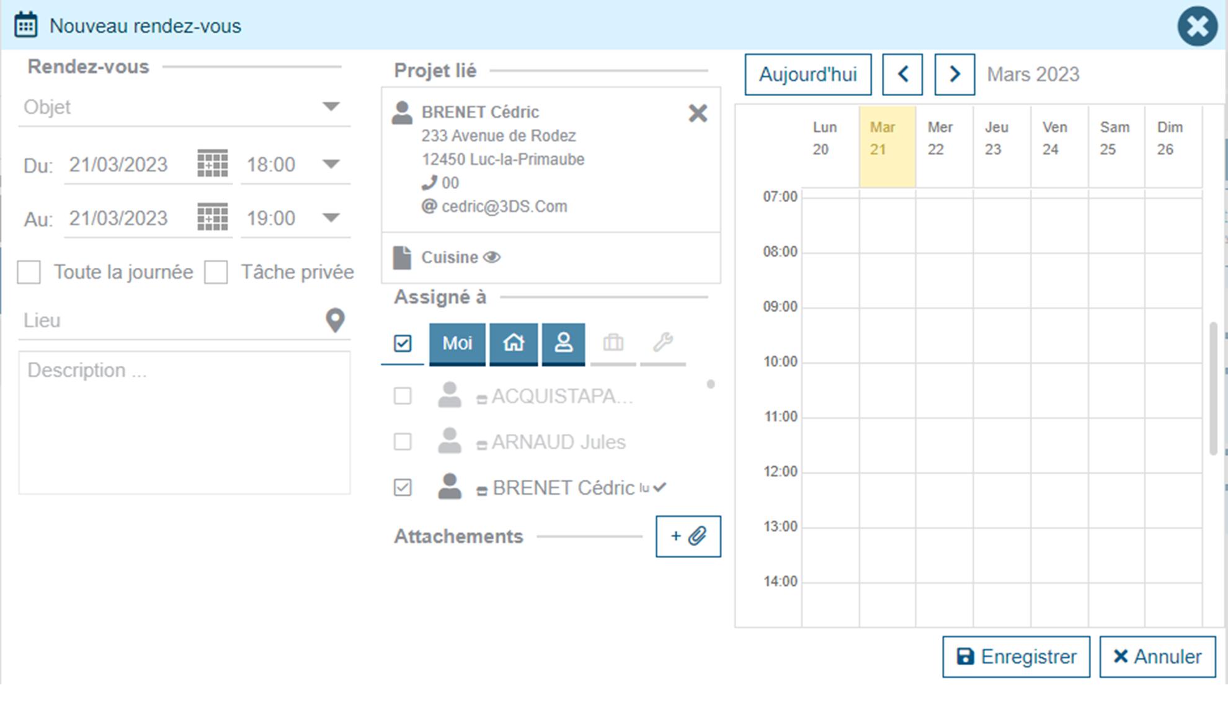Open the end date calendar picker
This screenshot has width=1228, height=716.
pyautogui.click(x=212, y=218)
